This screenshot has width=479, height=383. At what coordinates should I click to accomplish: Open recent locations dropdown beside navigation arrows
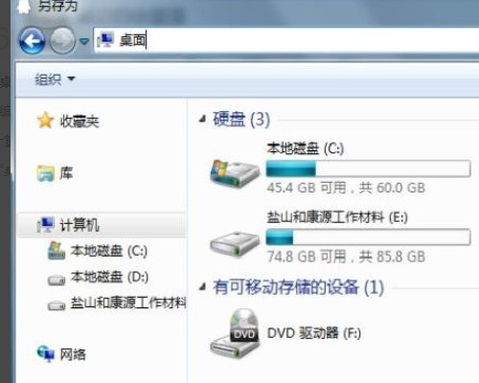point(84,41)
